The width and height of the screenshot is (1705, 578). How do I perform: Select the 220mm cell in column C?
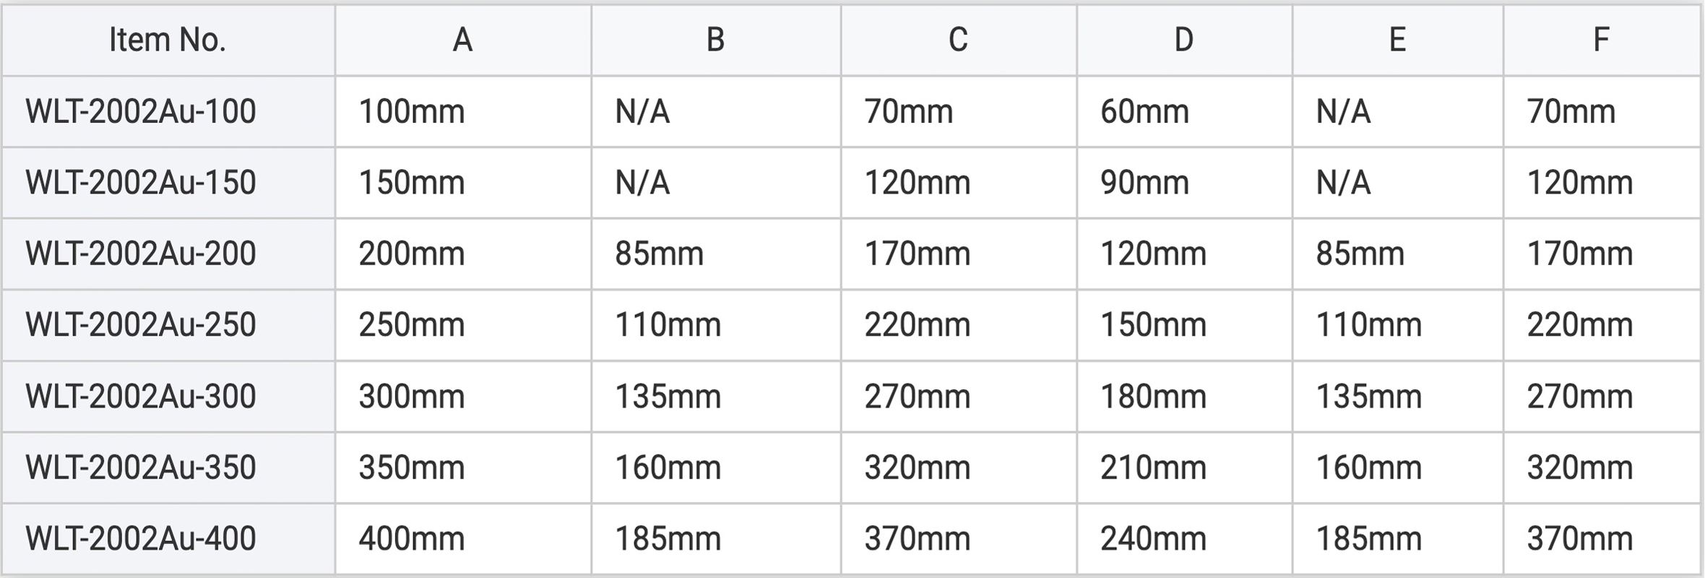tap(918, 325)
